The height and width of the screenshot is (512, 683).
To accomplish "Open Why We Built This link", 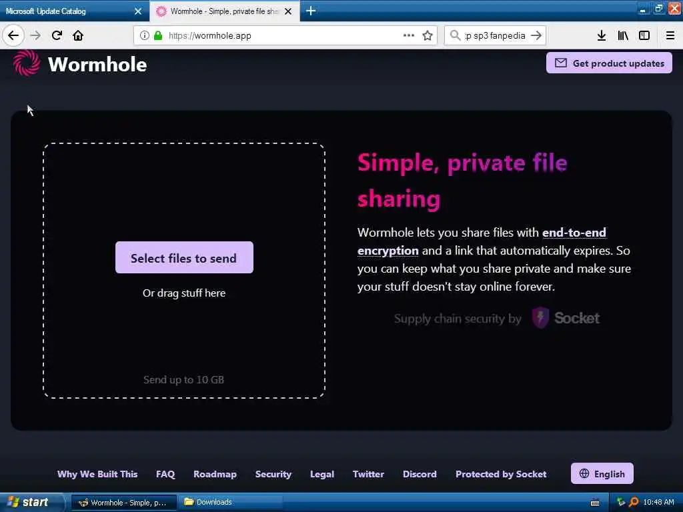I will click(97, 474).
